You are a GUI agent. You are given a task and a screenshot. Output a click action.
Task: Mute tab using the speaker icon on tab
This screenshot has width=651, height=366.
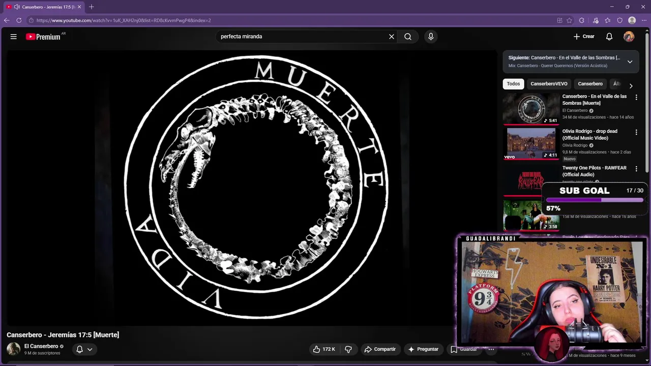[17, 7]
